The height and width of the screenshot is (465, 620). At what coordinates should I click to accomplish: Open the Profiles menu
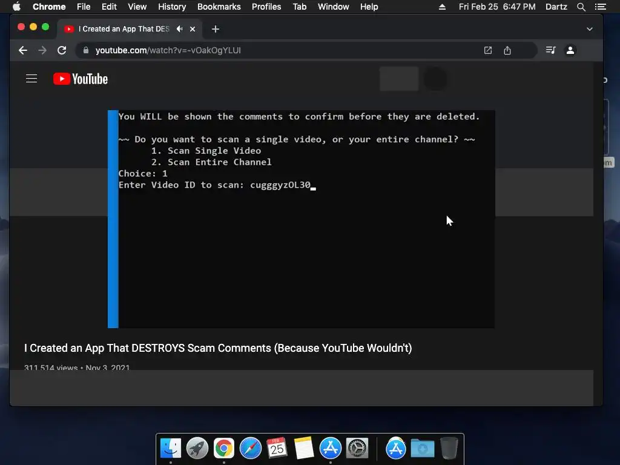(x=266, y=7)
